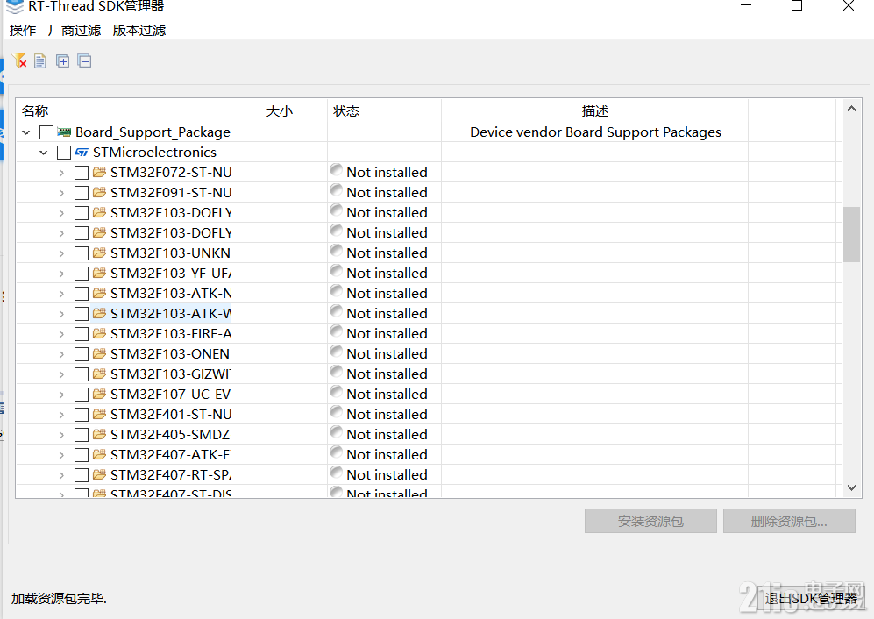Click the folder icon for STM32F401-ST-NU
The height and width of the screenshot is (619, 874).
click(100, 415)
